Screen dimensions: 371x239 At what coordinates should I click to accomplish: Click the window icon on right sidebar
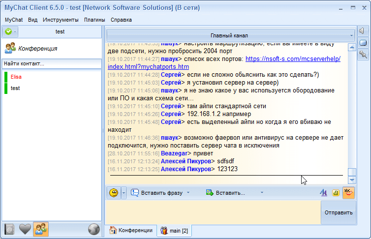coord(363,43)
